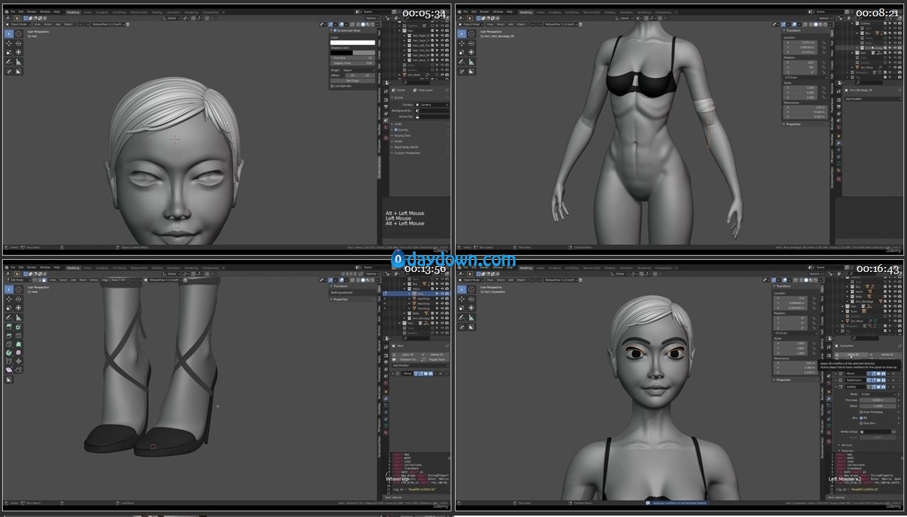This screenshot has width=907, height=517.
Task: Select the Select Box tool in head close-up screenshot
Action: pos(9,33)
